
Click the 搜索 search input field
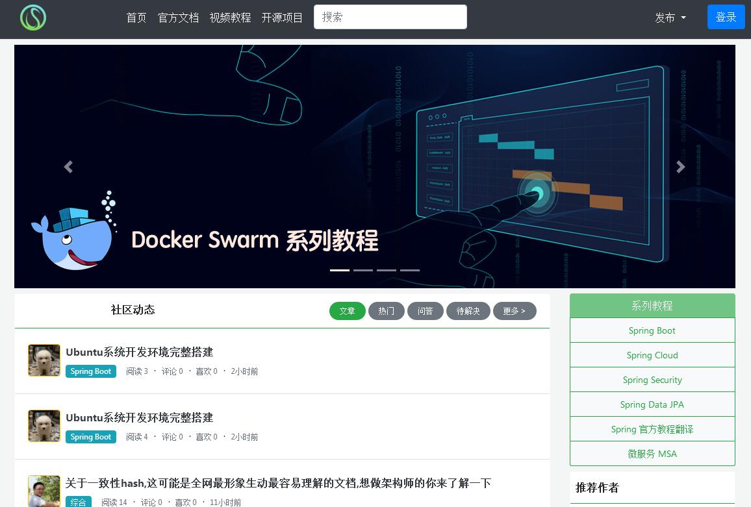click(390, 17)
